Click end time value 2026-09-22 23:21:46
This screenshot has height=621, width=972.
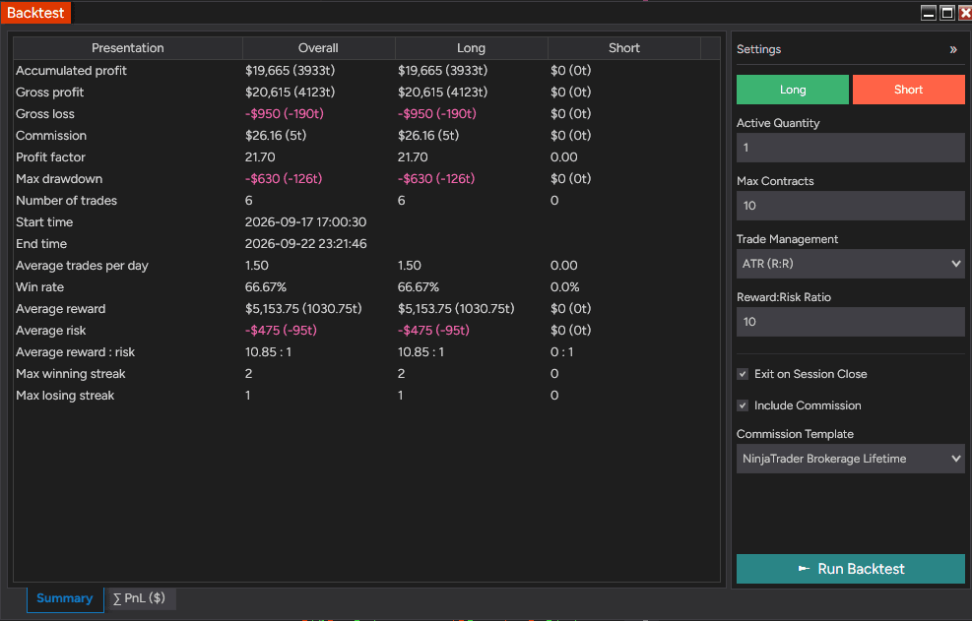305,243
